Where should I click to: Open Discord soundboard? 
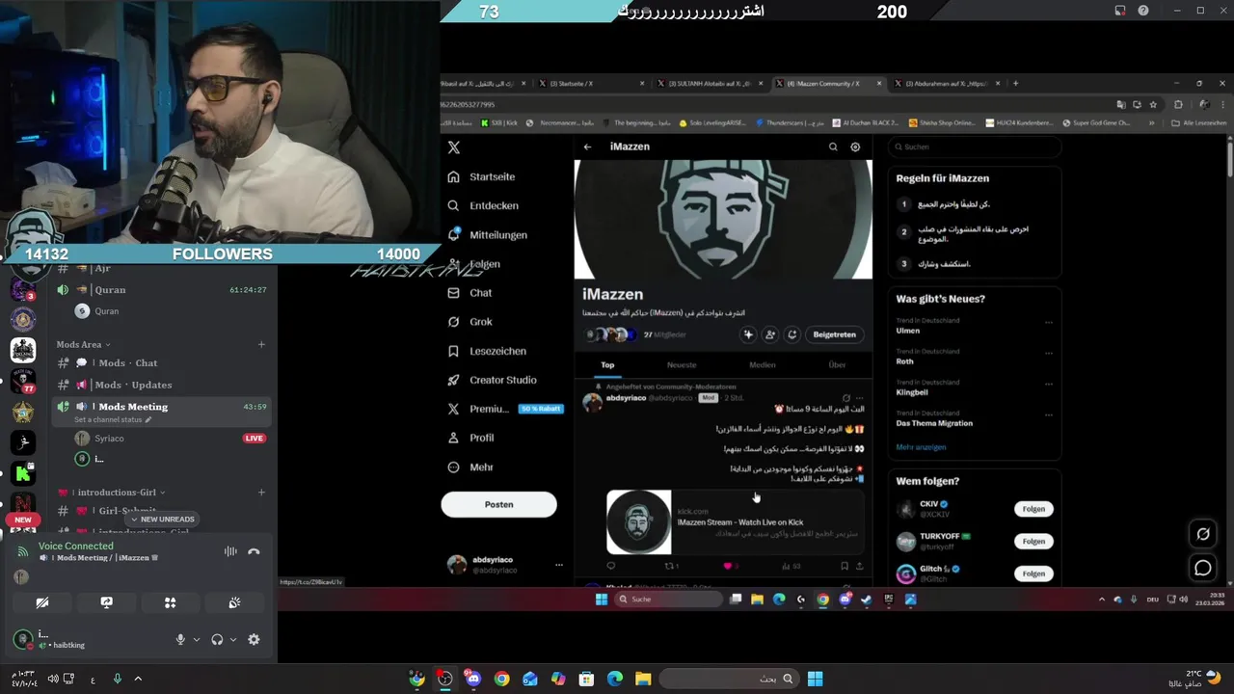tap(234, 602)
